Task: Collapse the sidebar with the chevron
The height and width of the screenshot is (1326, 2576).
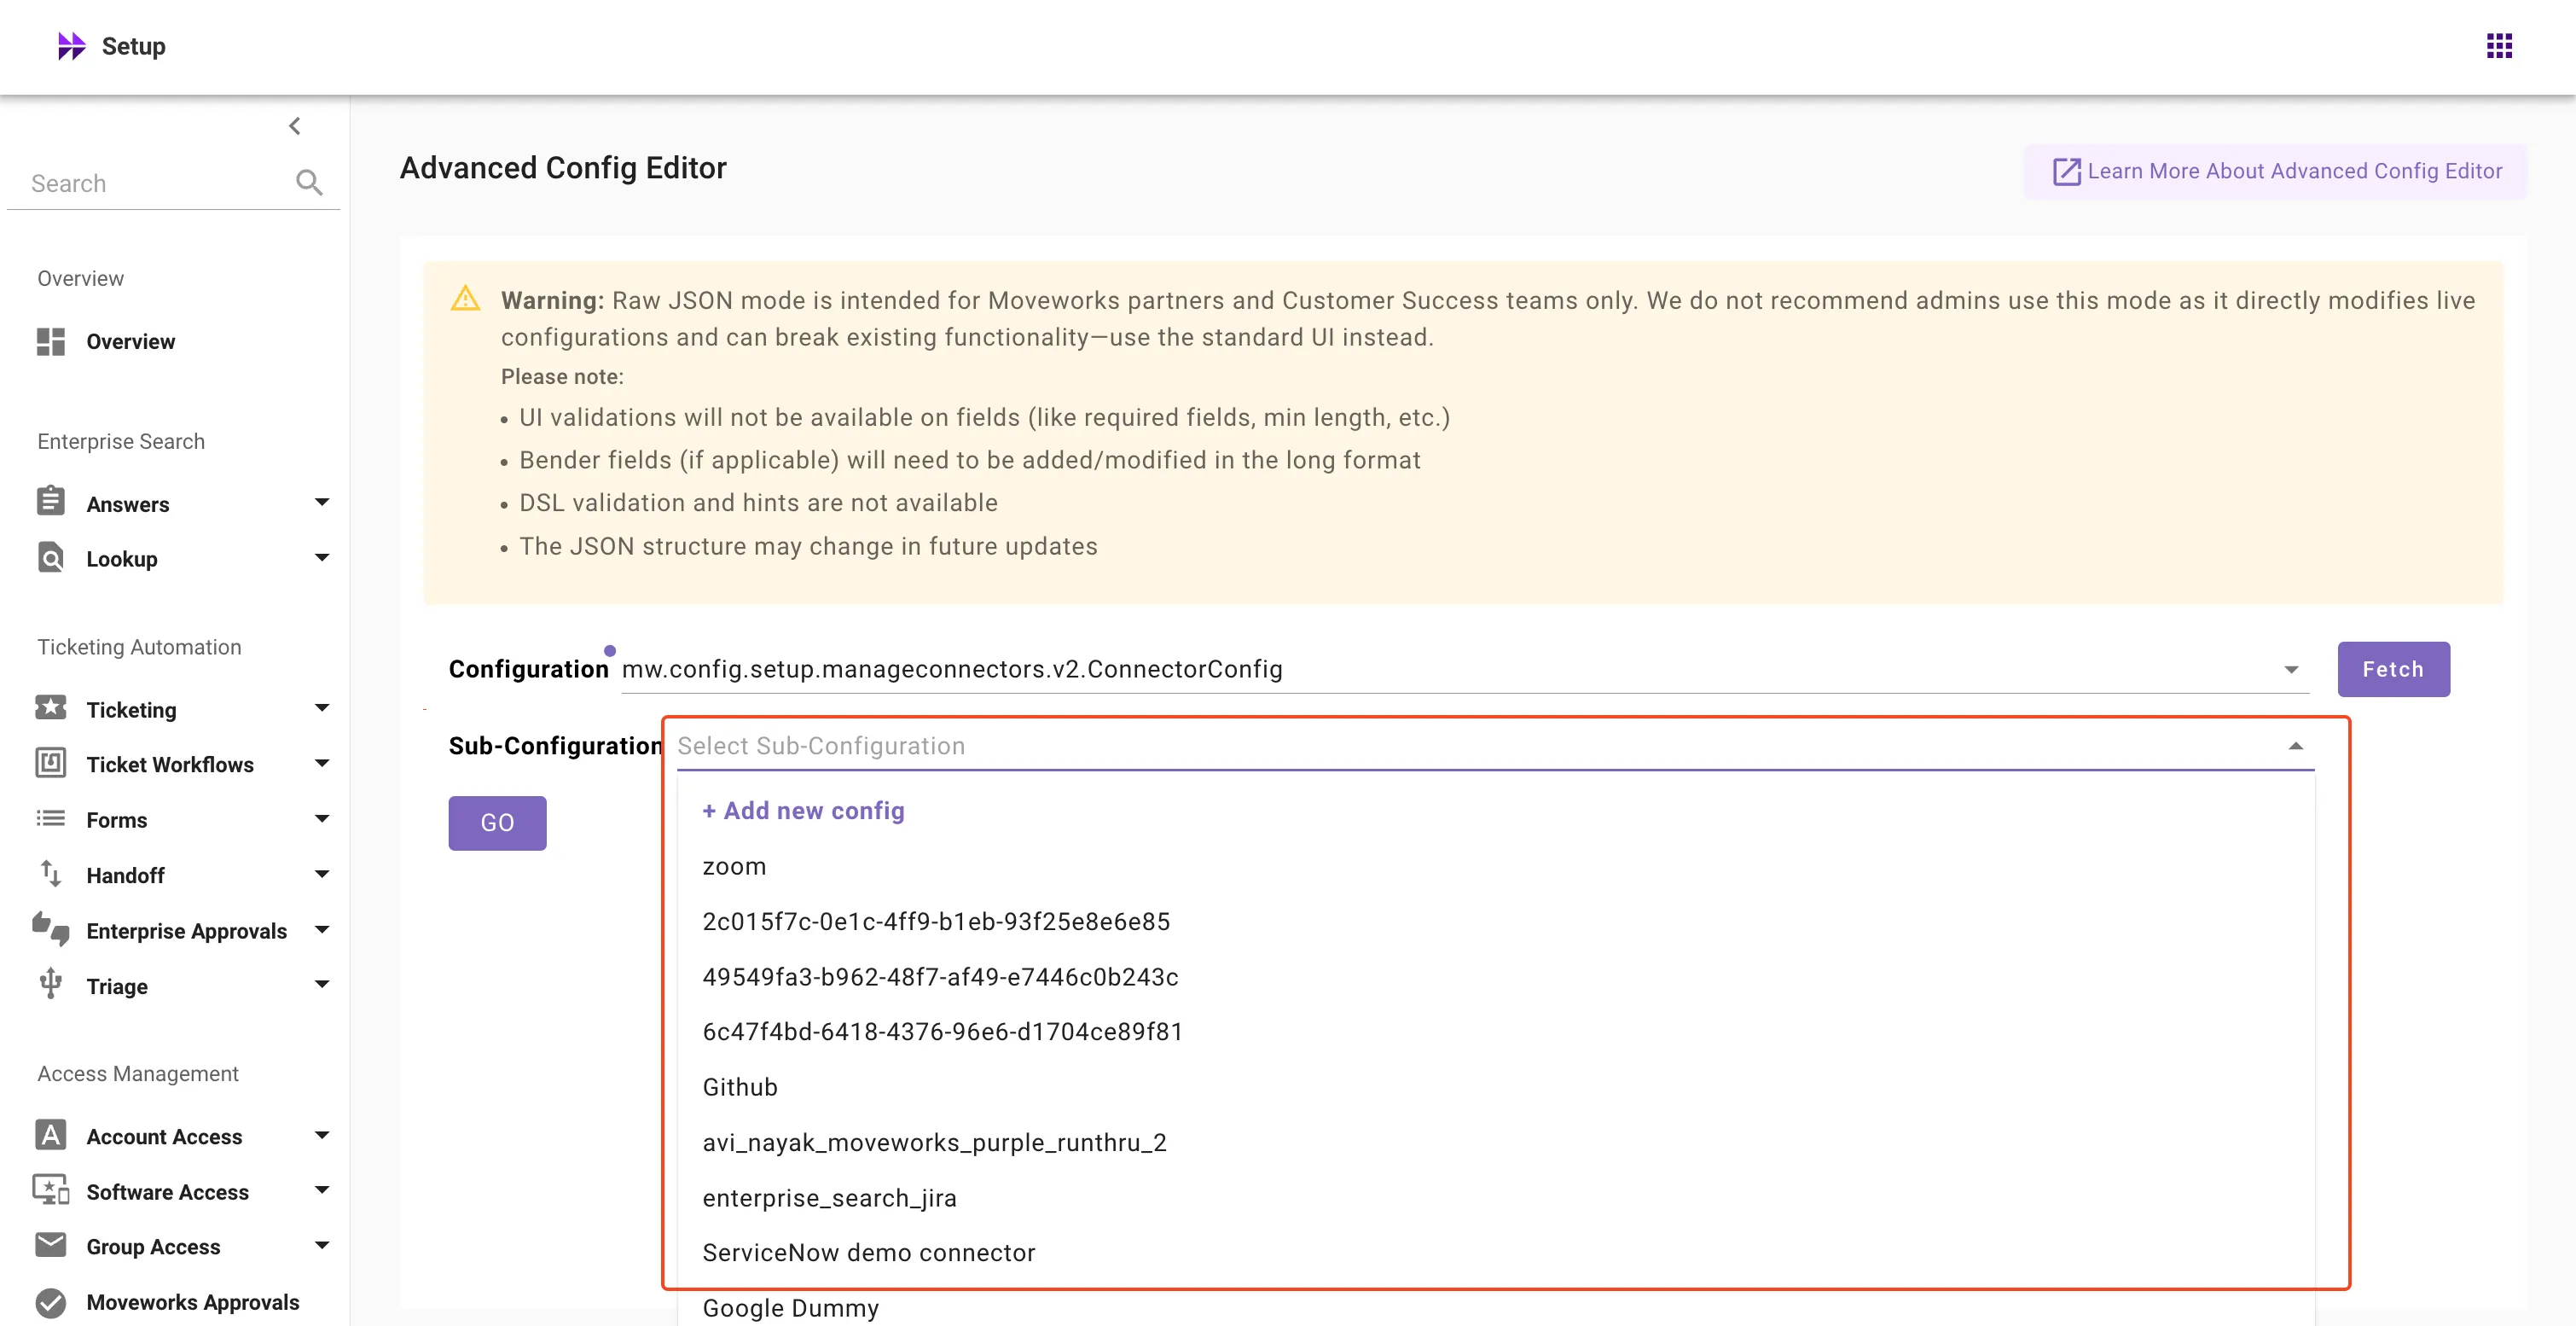Action: coord(294,126)
